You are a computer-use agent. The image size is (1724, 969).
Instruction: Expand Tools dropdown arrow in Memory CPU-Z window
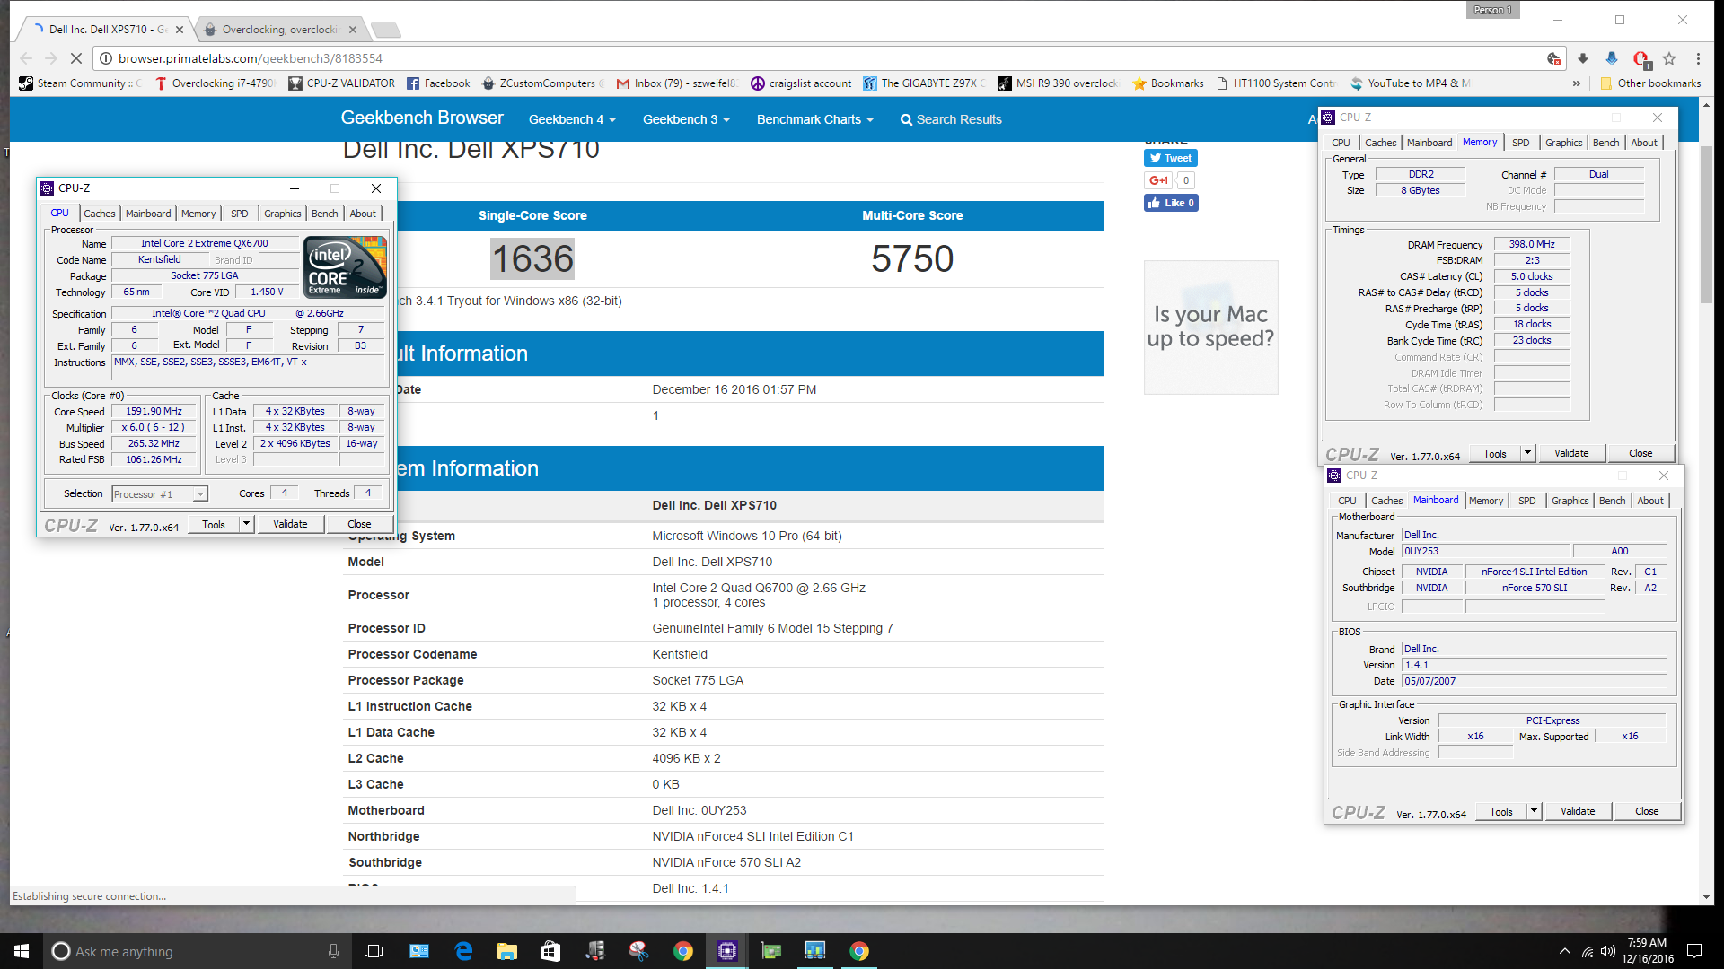[x=1527, y=453]
